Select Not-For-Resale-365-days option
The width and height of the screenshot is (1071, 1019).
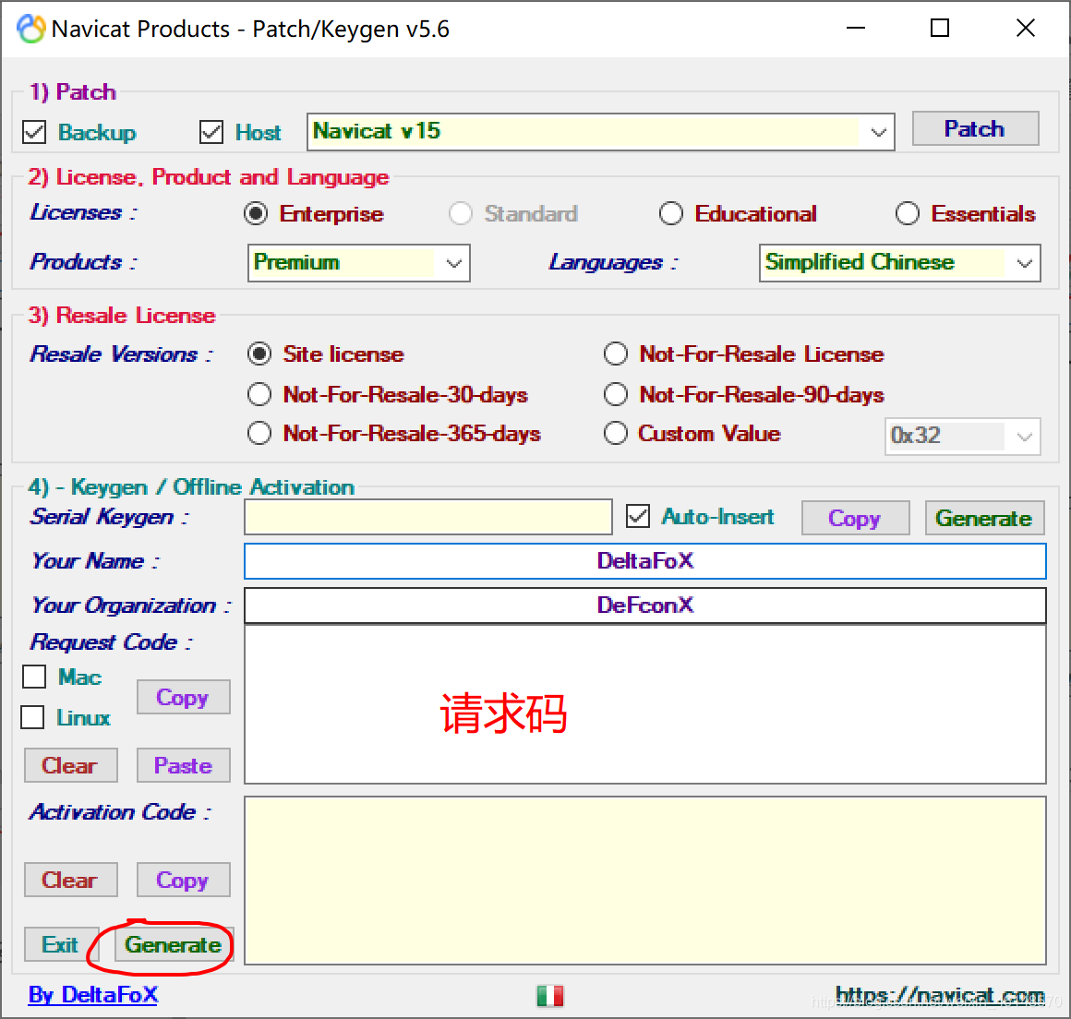(259, 433)
